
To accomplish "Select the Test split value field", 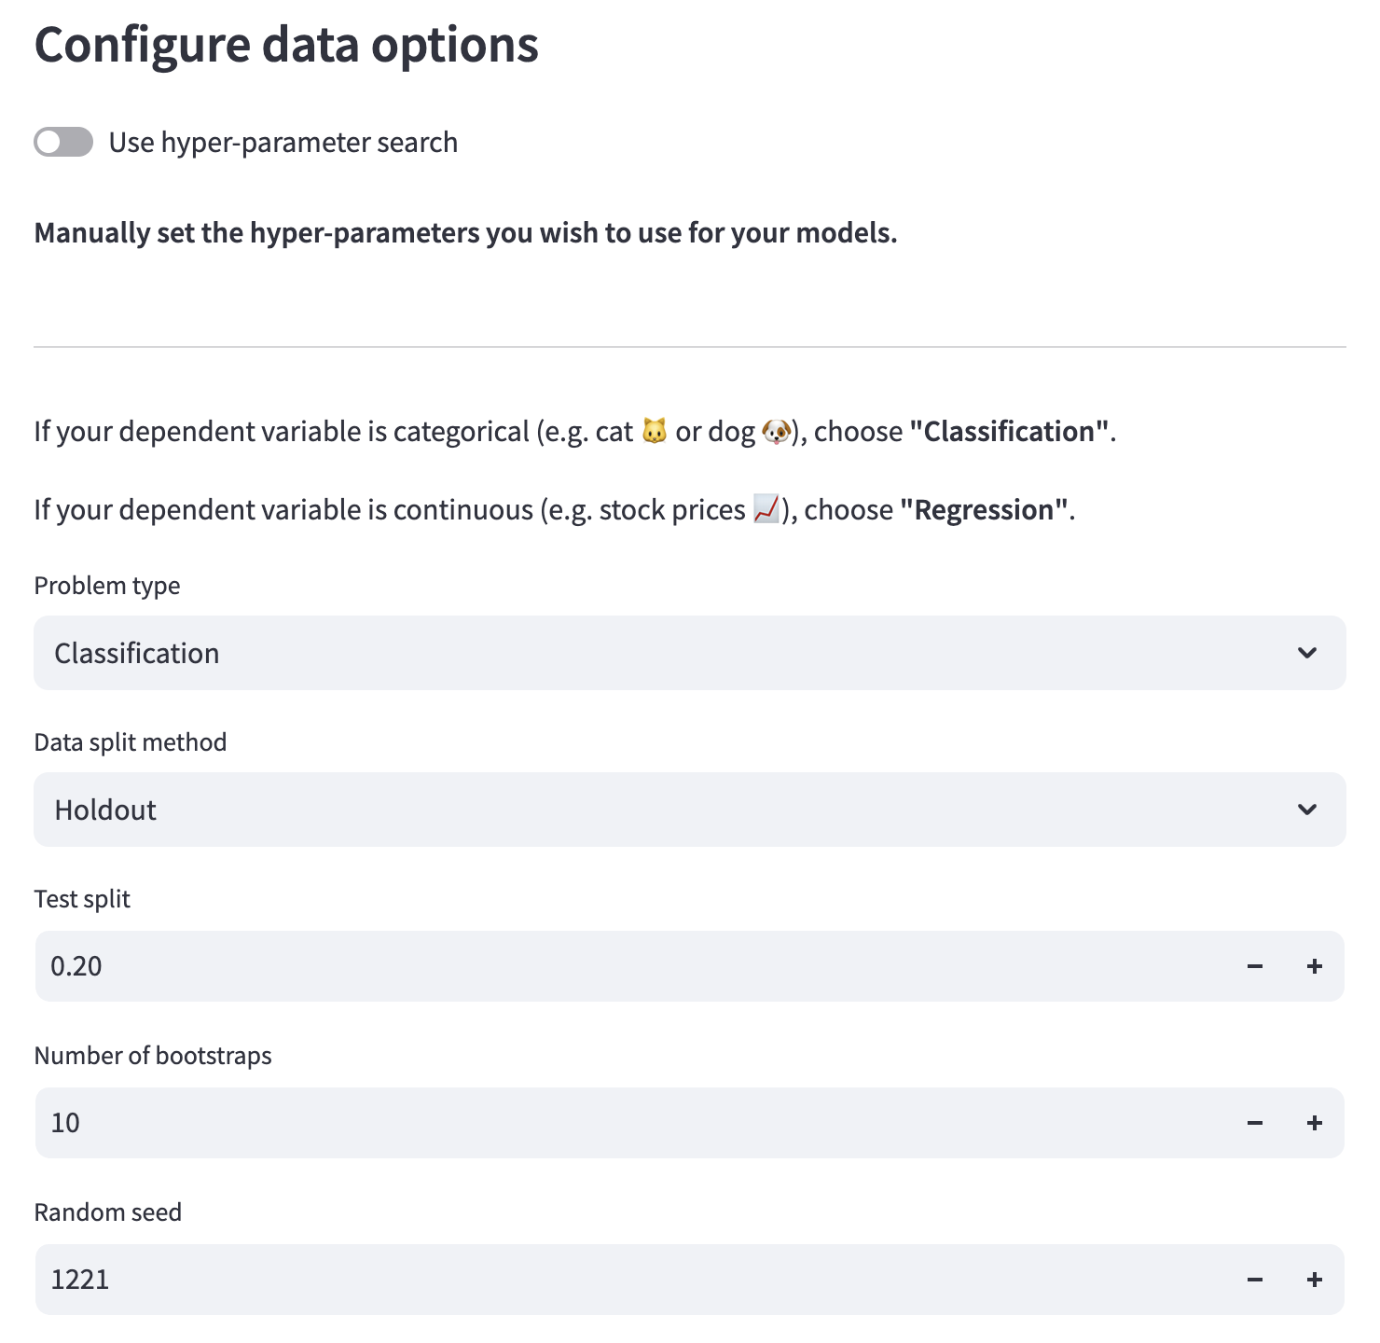I will click(559, 966).
